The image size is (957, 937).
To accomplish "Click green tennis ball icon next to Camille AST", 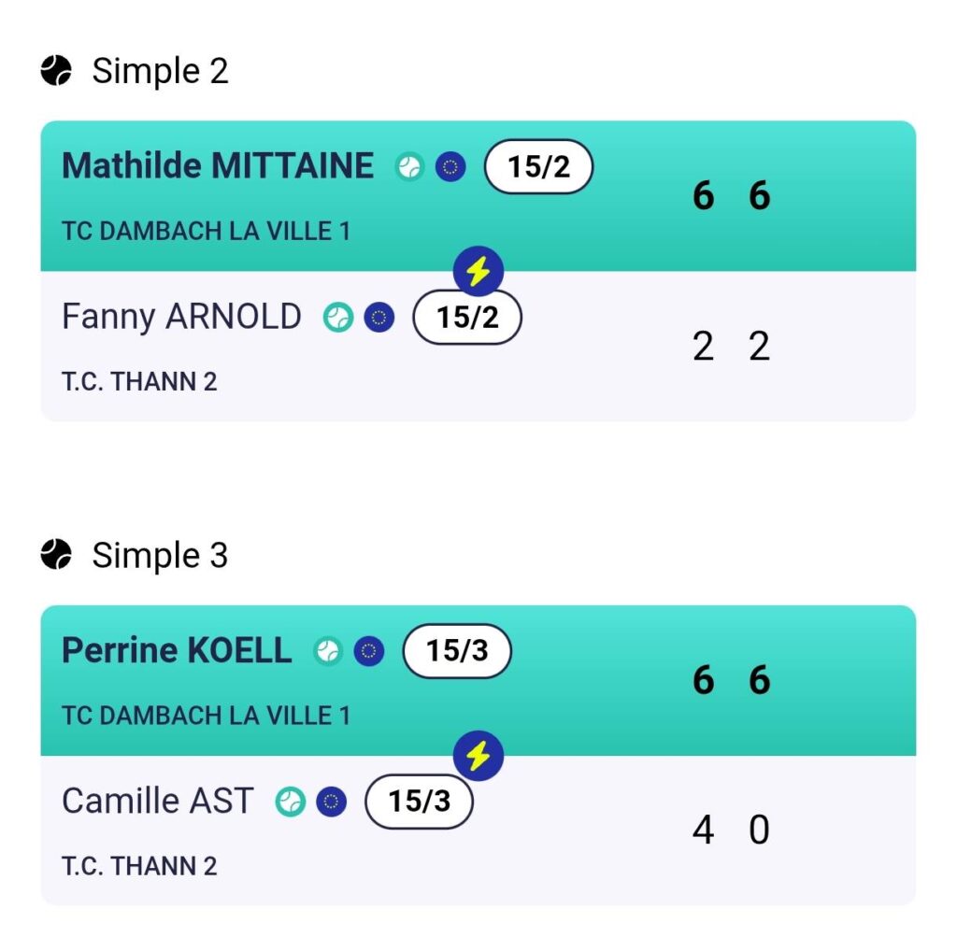I will click(290, 801).
